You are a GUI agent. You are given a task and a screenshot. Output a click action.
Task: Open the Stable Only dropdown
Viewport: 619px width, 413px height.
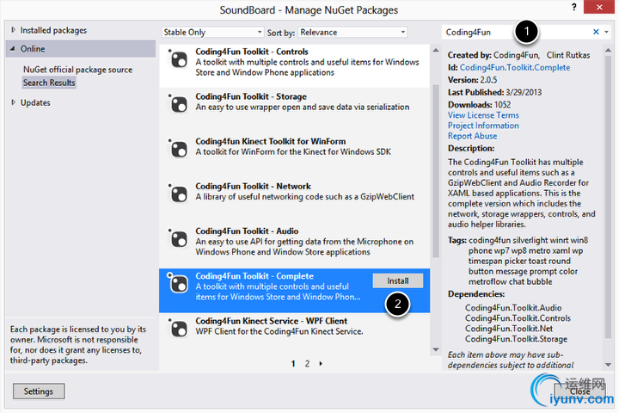(212, 32)
